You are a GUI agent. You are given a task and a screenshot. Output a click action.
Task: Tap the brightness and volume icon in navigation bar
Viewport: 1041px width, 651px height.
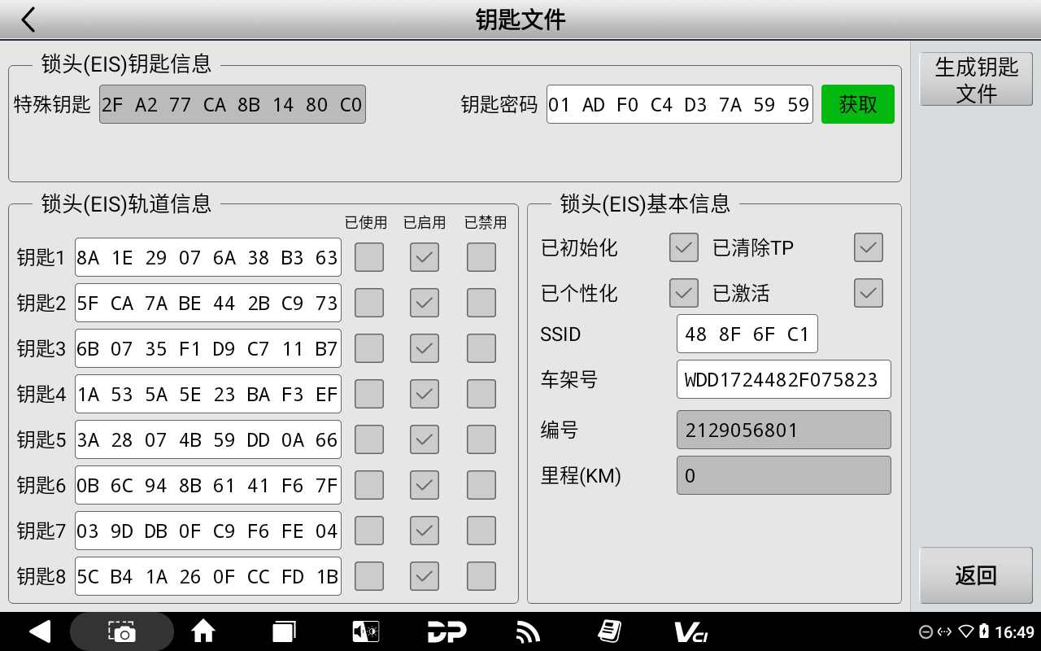[x=366, y=631]
